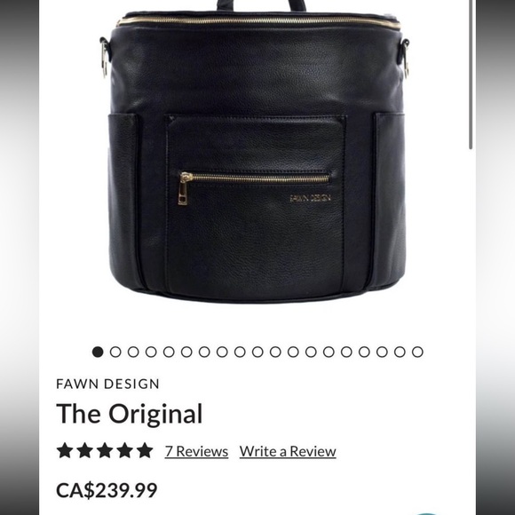Click the black bag product image

click(x=255, y=154)
